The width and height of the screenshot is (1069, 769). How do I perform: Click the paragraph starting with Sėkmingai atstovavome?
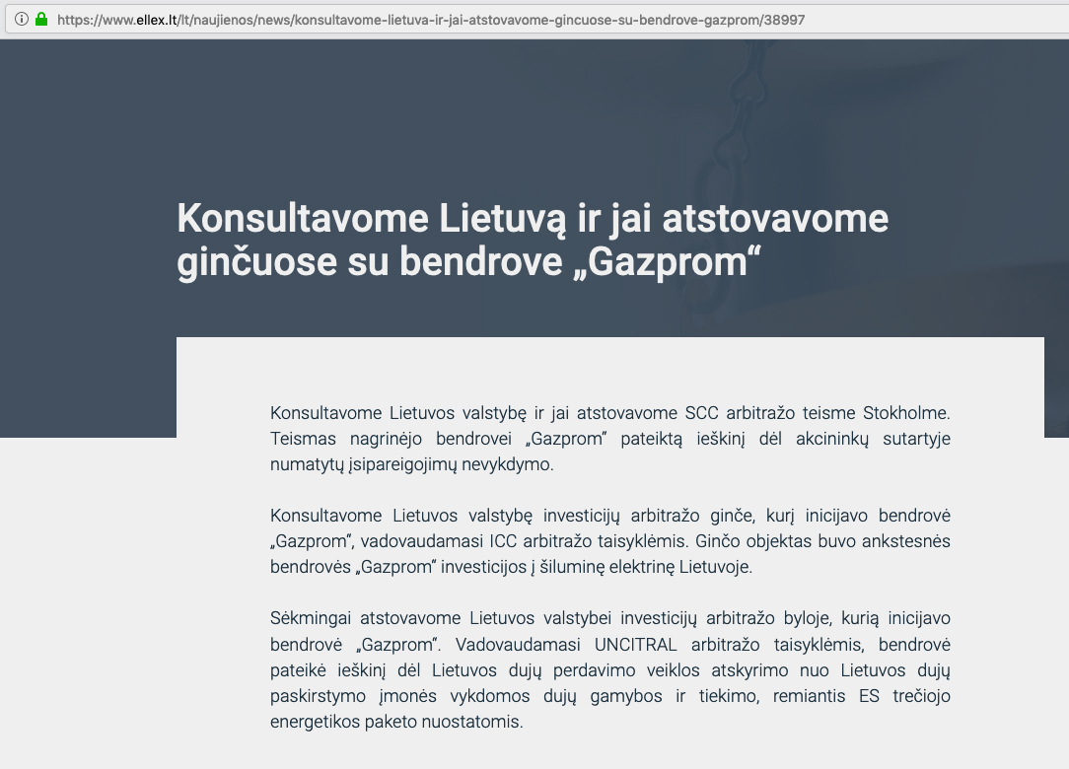click(x=609, y=669)
